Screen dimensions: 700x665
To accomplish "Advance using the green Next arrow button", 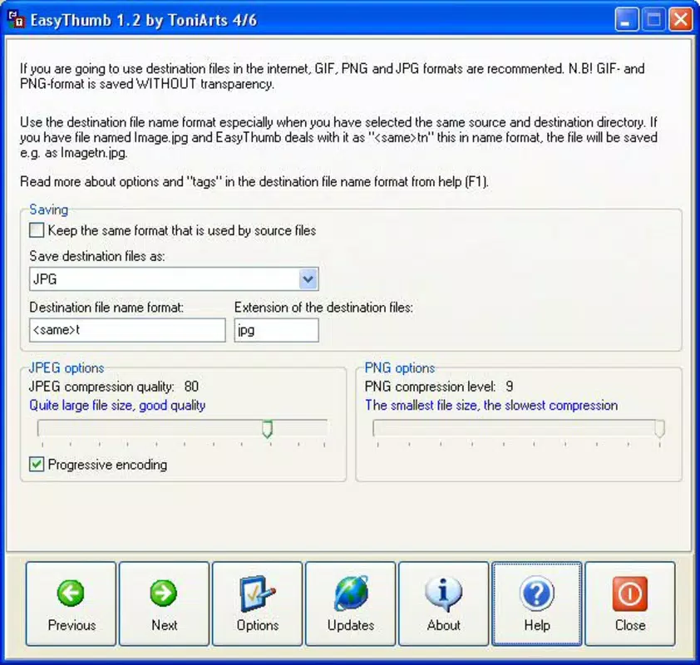I will [x=164, y=603].
